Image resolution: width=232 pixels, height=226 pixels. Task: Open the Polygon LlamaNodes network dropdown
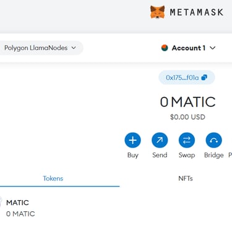(x=40, y=48)
